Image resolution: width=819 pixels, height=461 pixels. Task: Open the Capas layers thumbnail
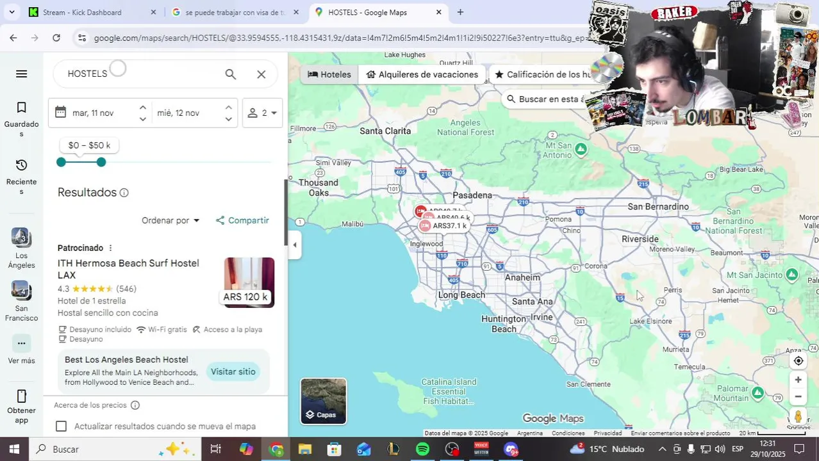[x=324, y=401]
